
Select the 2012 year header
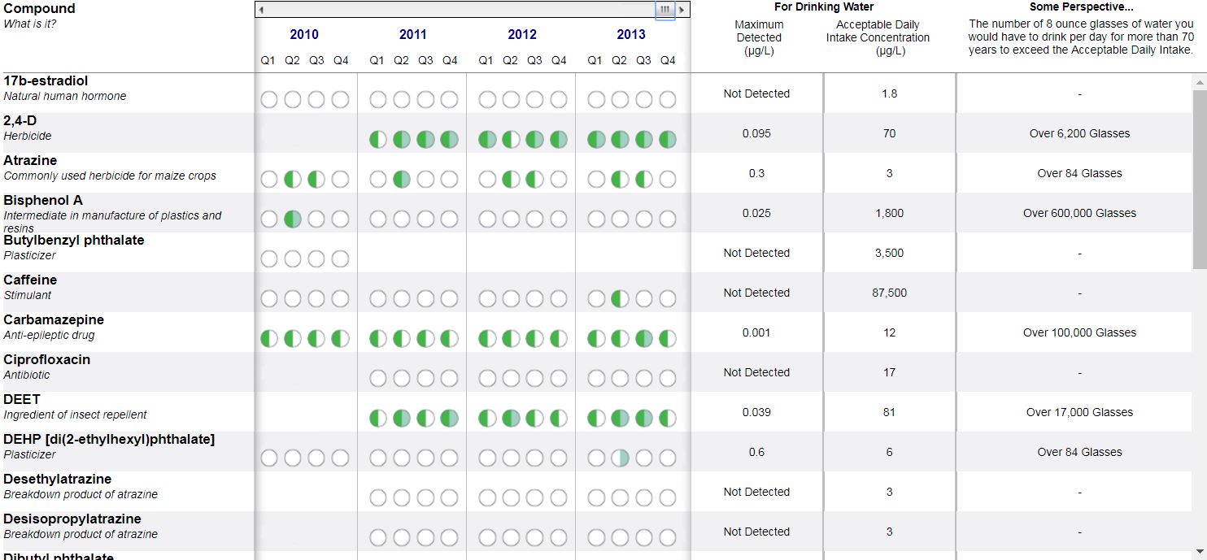point(522,34)
